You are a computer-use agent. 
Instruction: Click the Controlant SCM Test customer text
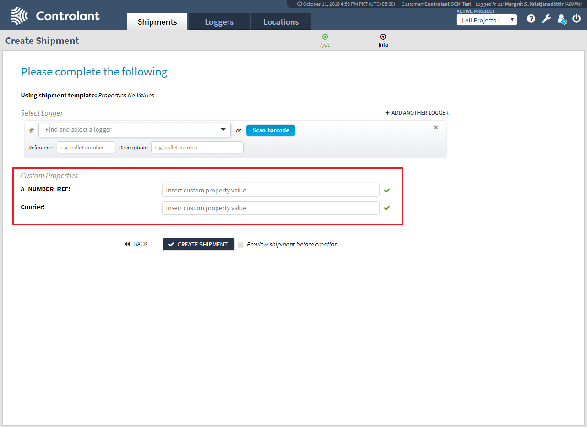point(448,4)
